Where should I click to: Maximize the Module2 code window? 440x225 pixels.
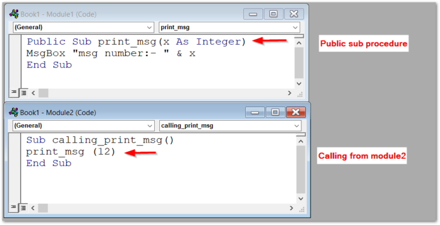click(x=275, y=112)
